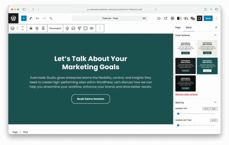Open block options three-dot menu

point(100,28)
